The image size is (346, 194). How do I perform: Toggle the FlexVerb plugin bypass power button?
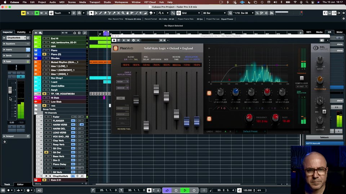tap(114, 40)
